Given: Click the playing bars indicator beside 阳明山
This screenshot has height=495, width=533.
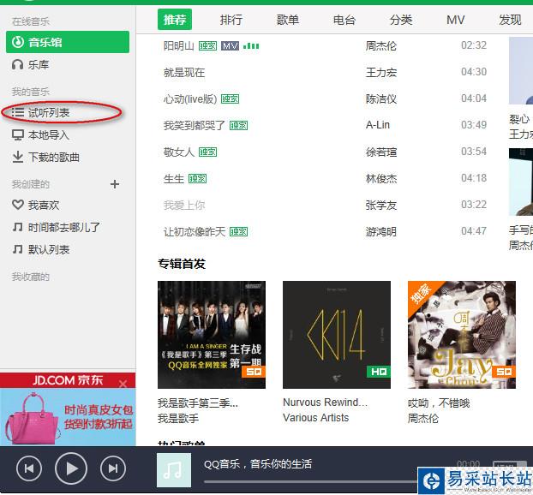Looking at the screenshot, I should [x=251, y=46].
